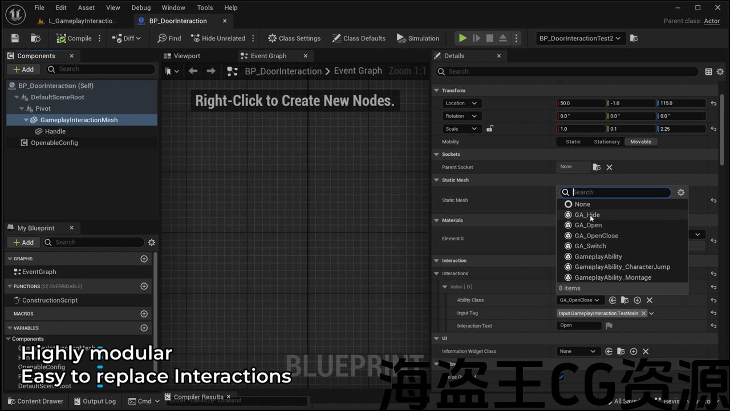Viewport: 730px width, 411px height.
Task: Open Compile options three-dot menu
Action: click(x=100, y=38)
